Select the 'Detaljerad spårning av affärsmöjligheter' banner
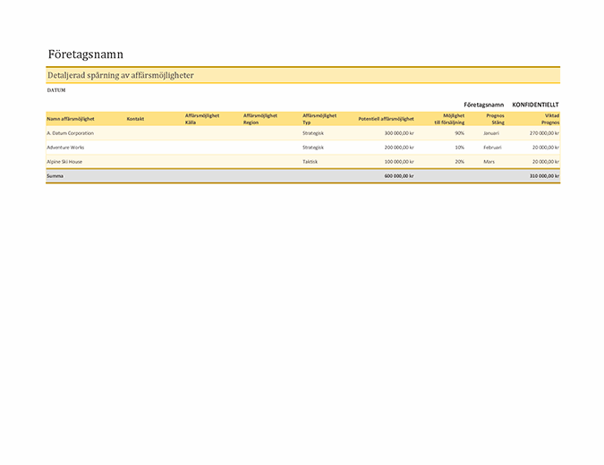Viewport: 604px width, 465px height. pyautogui.click(x=121, y=75)
